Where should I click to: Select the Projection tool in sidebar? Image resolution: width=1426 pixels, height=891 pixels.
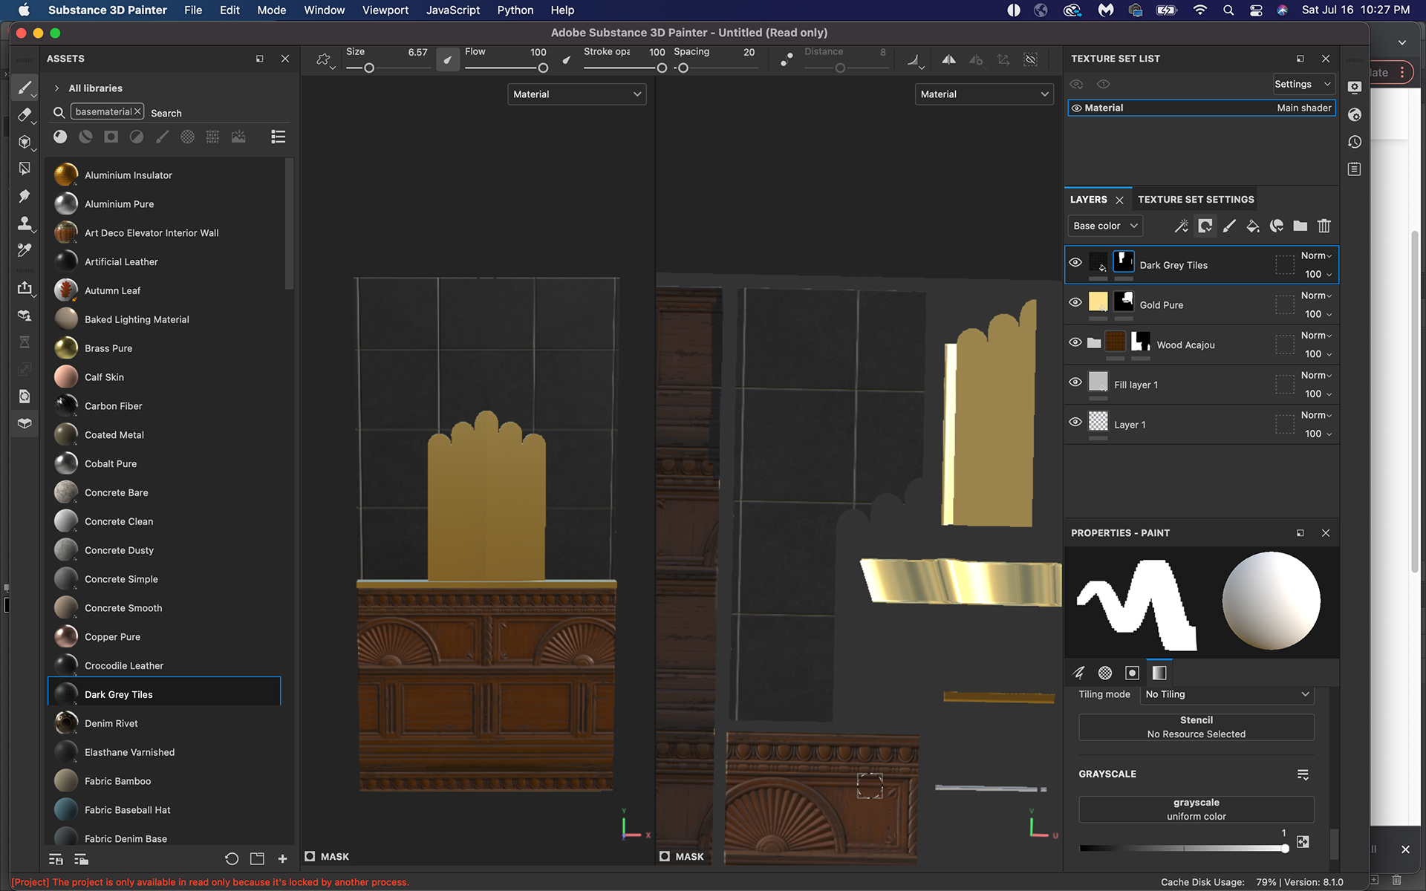(x=25, y=142)
